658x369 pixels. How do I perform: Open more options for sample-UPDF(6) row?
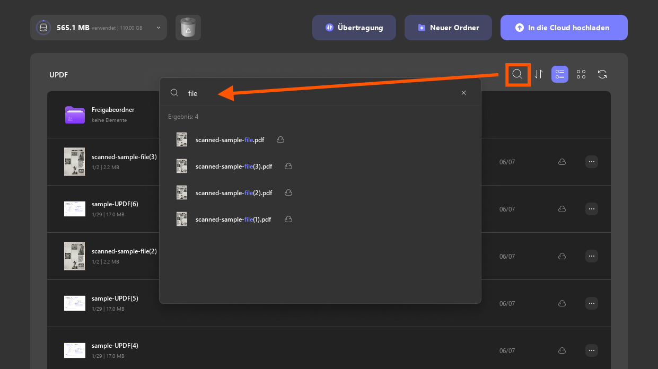point(592,209)
